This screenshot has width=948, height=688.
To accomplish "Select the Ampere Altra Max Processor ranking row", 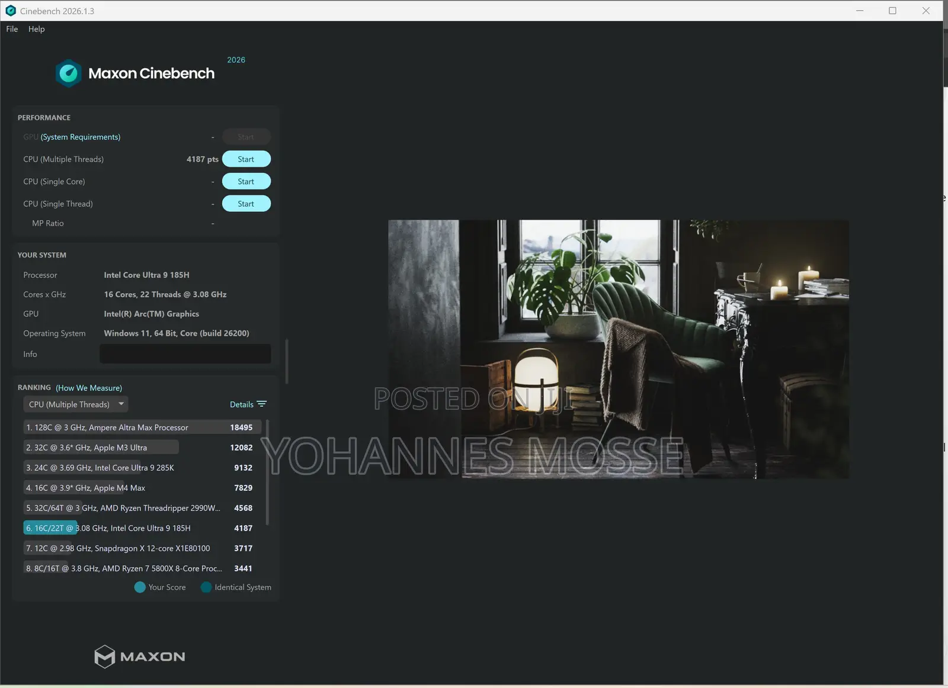I will pos(142,427).
